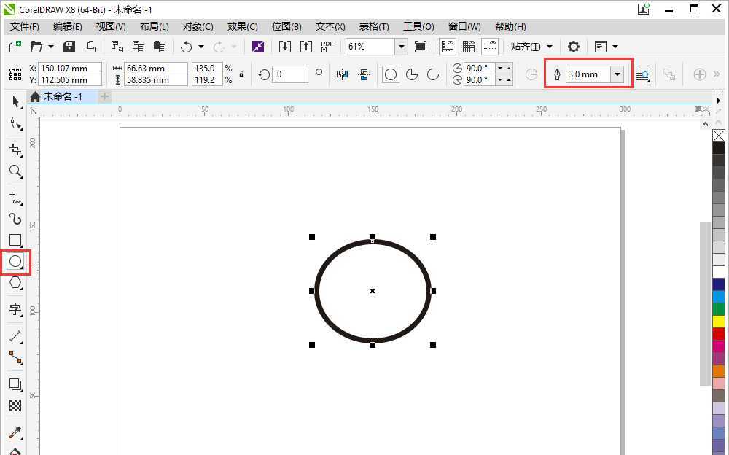Select the Rectangle tool

point(15,240)
